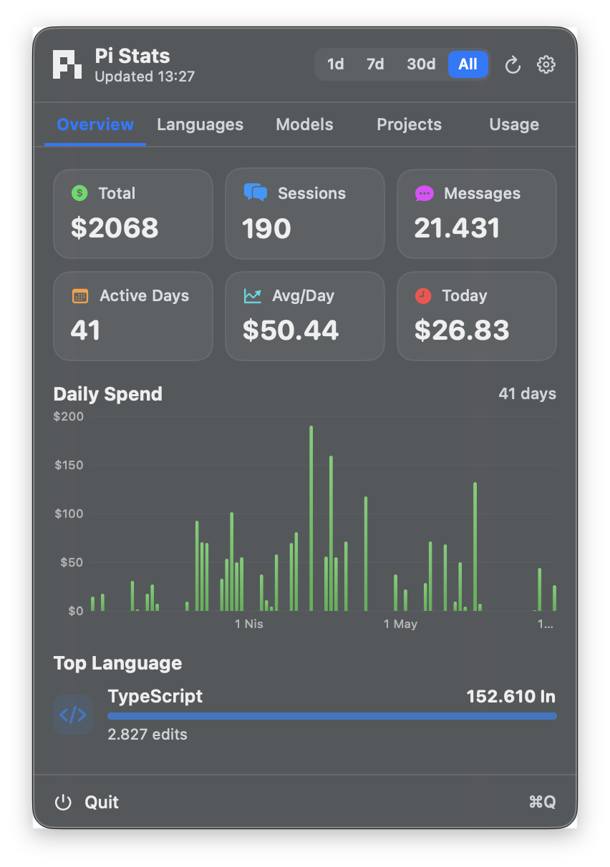Screen dimensions: 610x867
Task: Click the Pi Stats pixel logo
Action: pyautogui.click(x=67, y=64)
